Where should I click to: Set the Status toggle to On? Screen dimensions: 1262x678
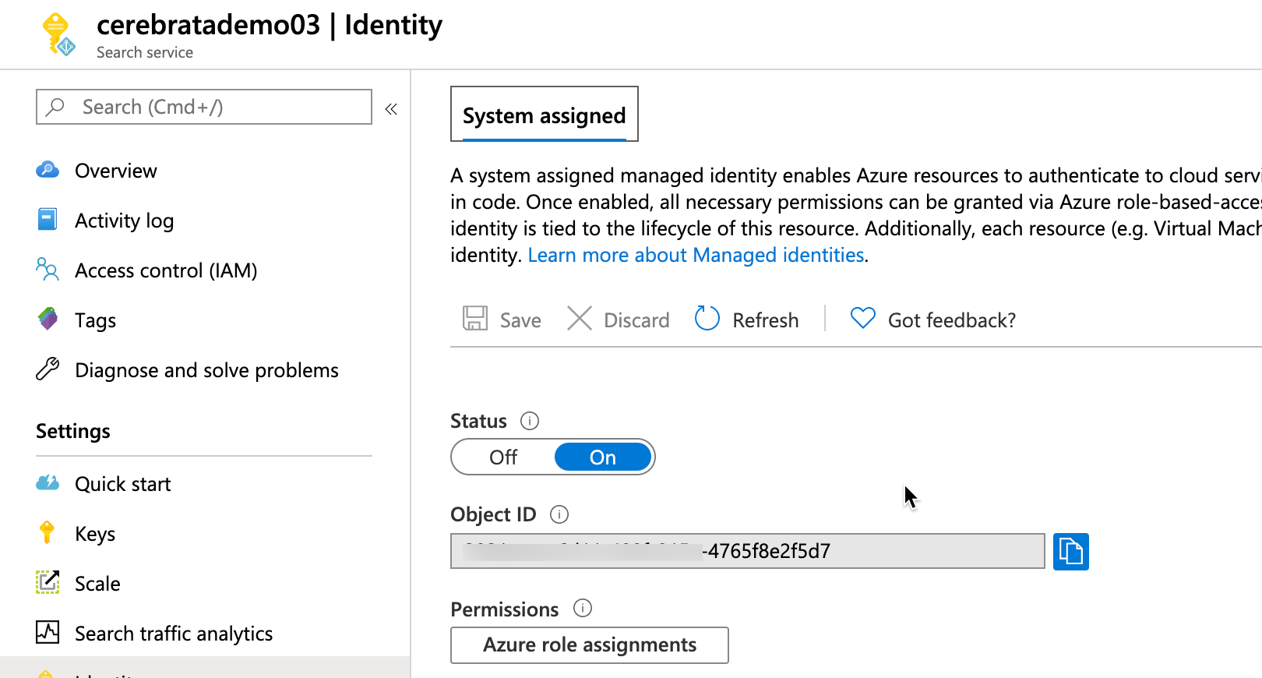pos(602,457)
